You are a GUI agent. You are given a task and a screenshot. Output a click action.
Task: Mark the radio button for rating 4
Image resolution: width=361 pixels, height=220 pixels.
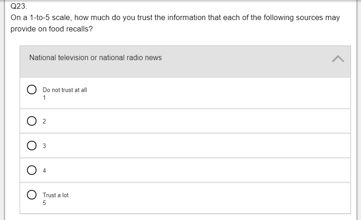click(x=32, y=171)
